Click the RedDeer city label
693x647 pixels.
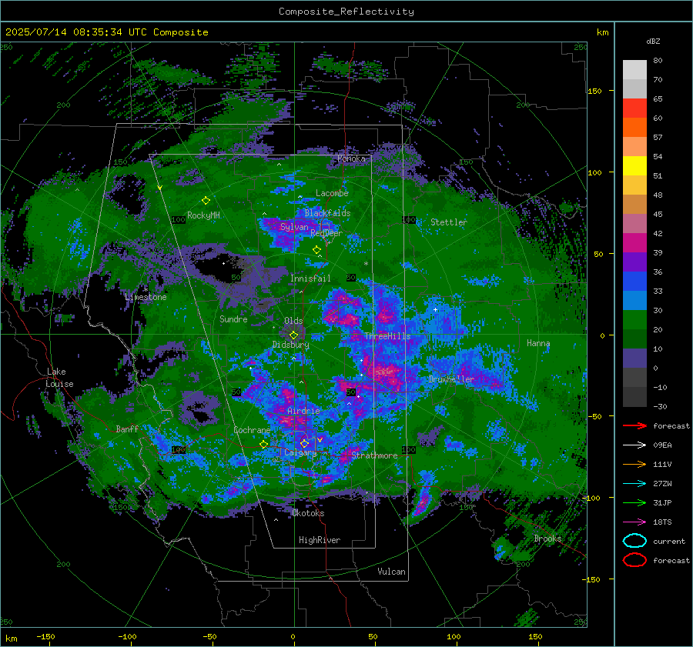click(326, 233)
